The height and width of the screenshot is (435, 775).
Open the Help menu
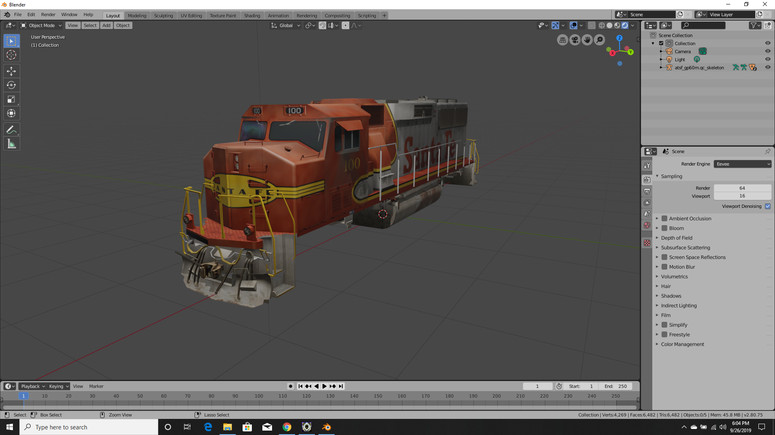88,14
